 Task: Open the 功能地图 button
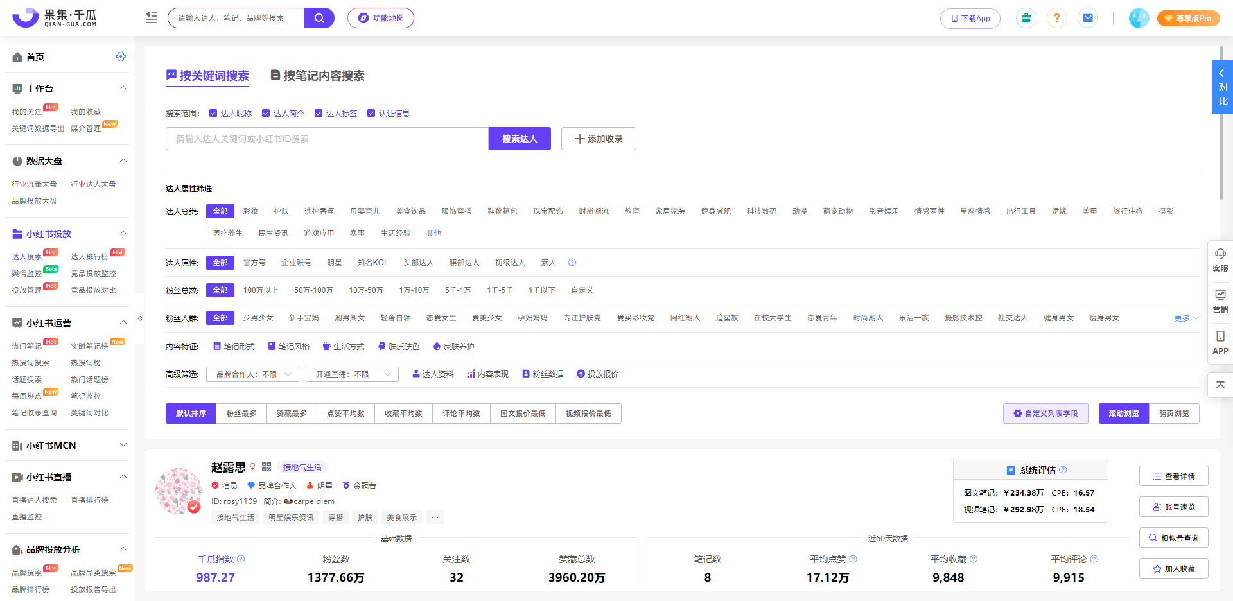(x=381, y=18)
